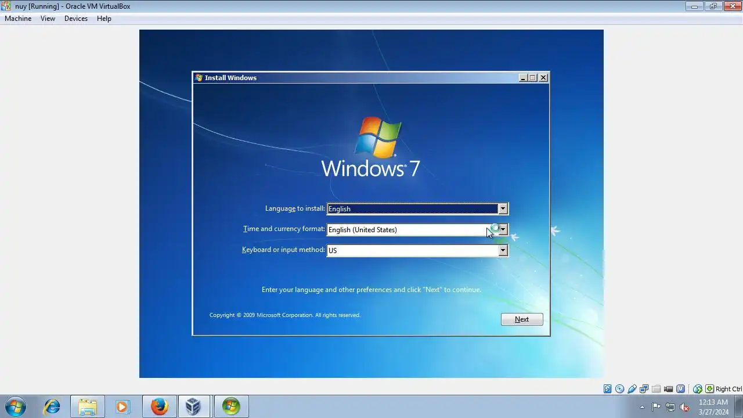Open the Machine menu
This screenshot has width=743, height=418.
(18, 19)
